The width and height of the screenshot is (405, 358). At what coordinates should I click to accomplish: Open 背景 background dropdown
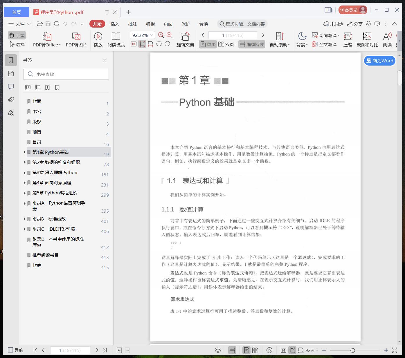click(302, 40)
